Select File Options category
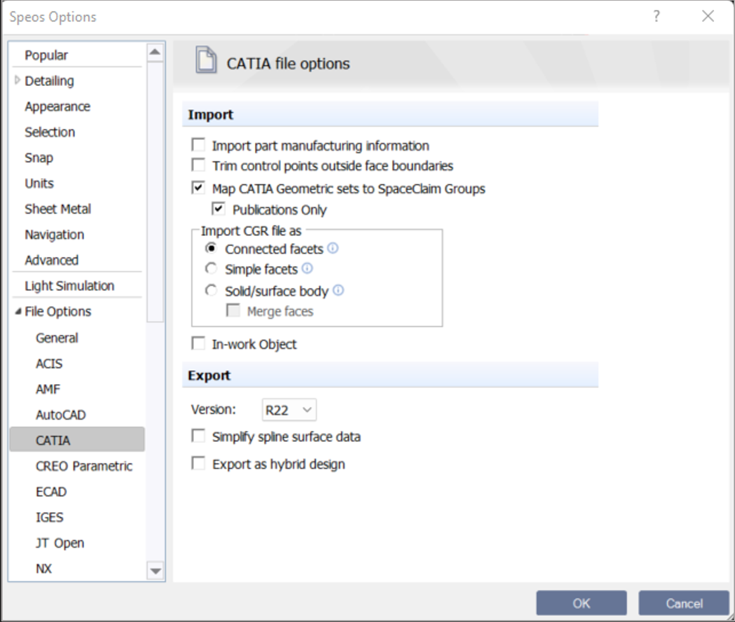 click(x=58, y=312)
